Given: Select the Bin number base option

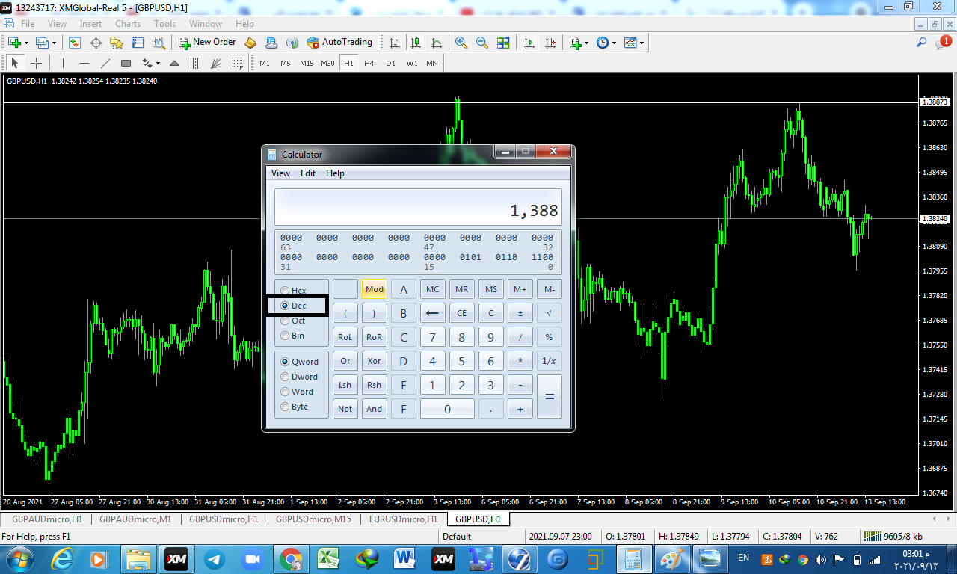Looking at the screenshot, I should [x=285, y=336].
